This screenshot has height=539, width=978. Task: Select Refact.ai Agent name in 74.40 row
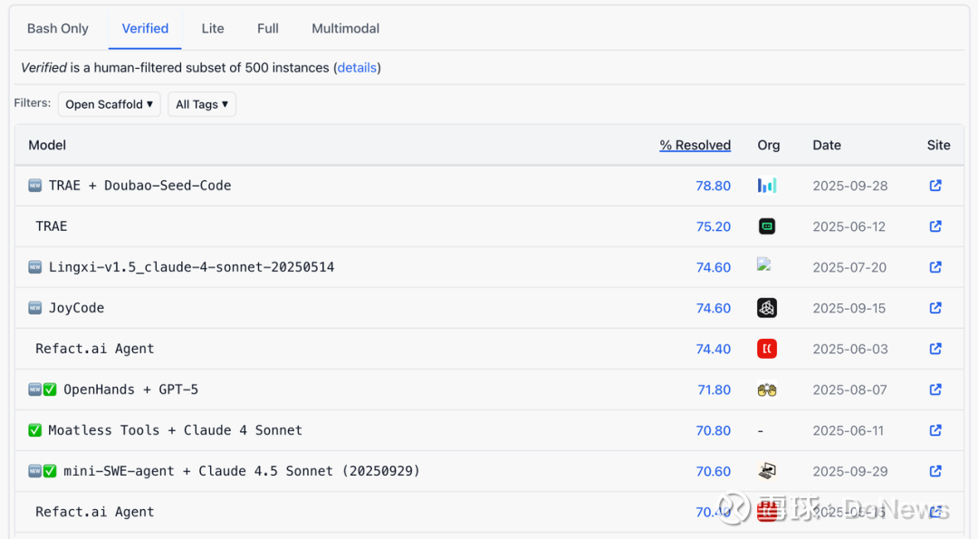coord(94,349)
